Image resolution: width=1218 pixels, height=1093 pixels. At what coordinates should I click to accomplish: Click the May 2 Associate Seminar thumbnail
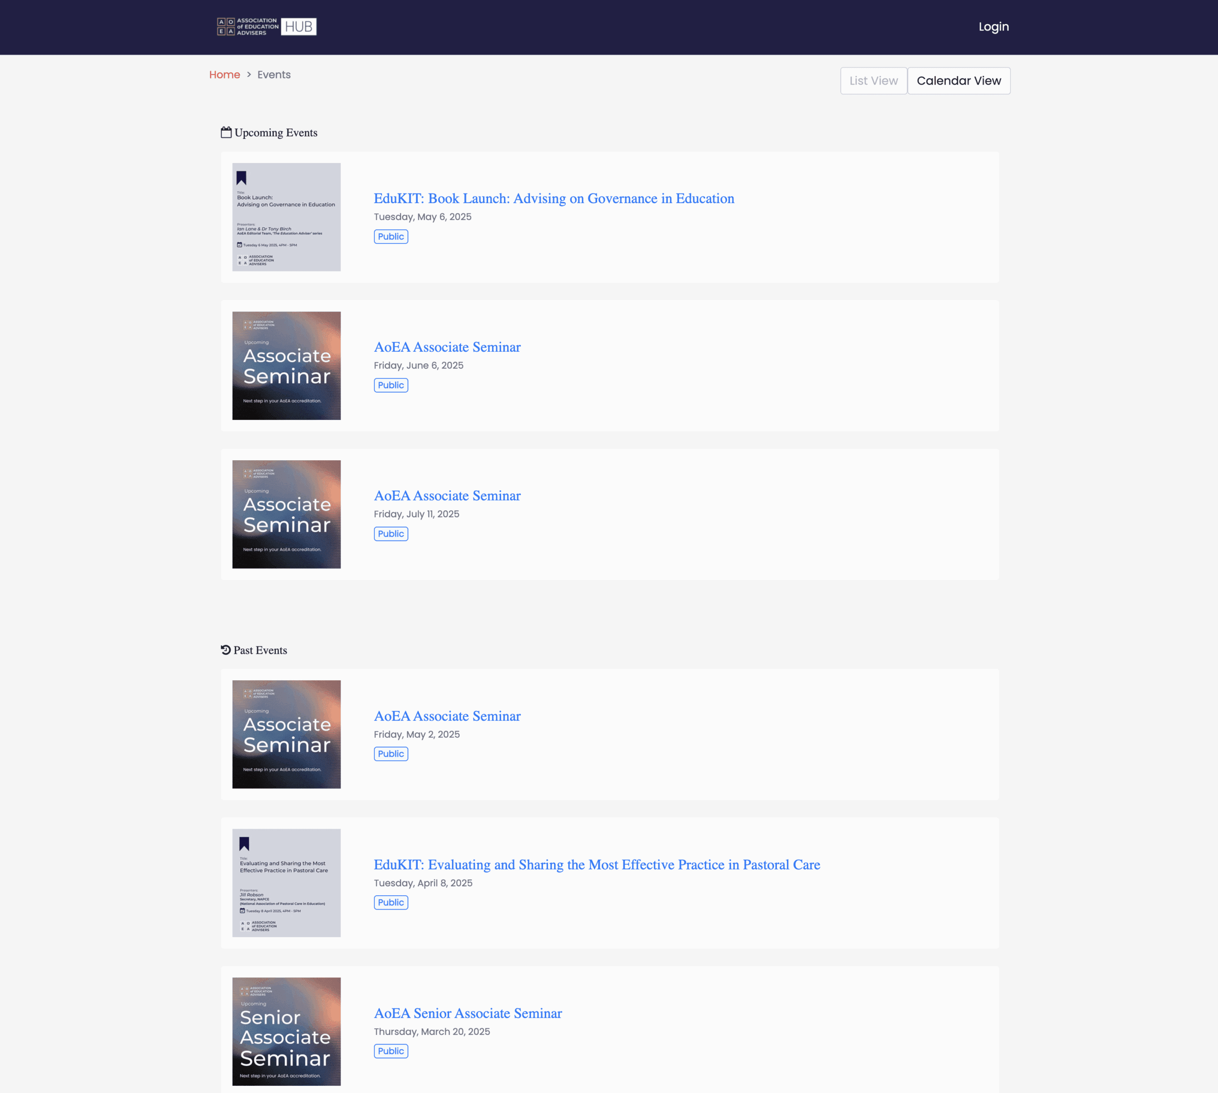286,735
